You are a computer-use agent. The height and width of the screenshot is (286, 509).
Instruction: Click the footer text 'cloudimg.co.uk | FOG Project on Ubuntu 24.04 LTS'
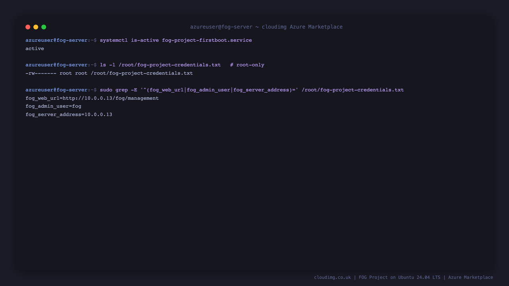click(377, 277)
